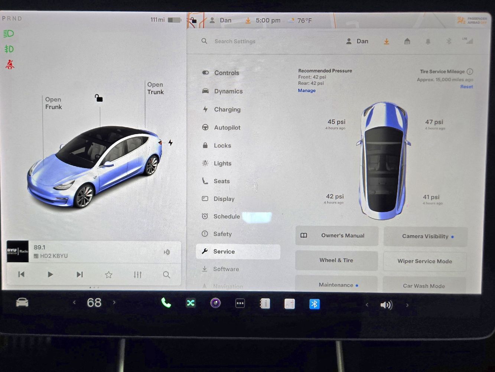The height and width of the screenshot is (372, 495).
Task: Tap the LTE signal strength icon
Action: pos(468,41)
